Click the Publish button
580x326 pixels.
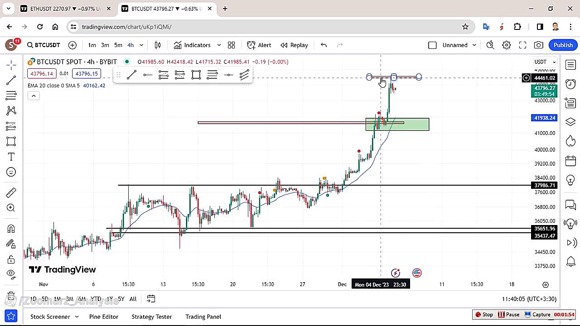pos(563,45)
